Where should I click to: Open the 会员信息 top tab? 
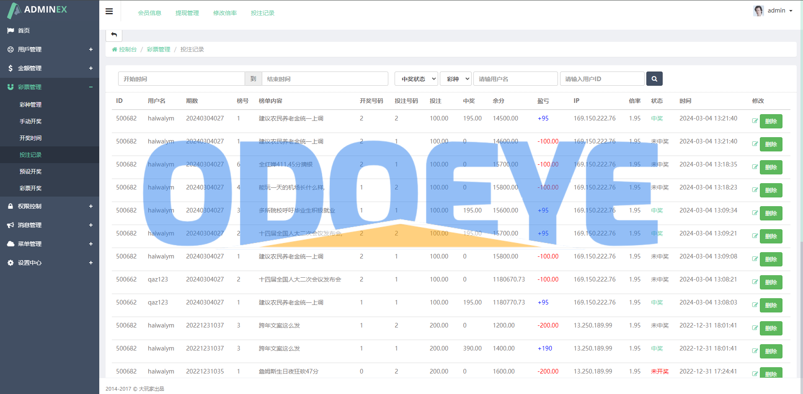[150, 13]
